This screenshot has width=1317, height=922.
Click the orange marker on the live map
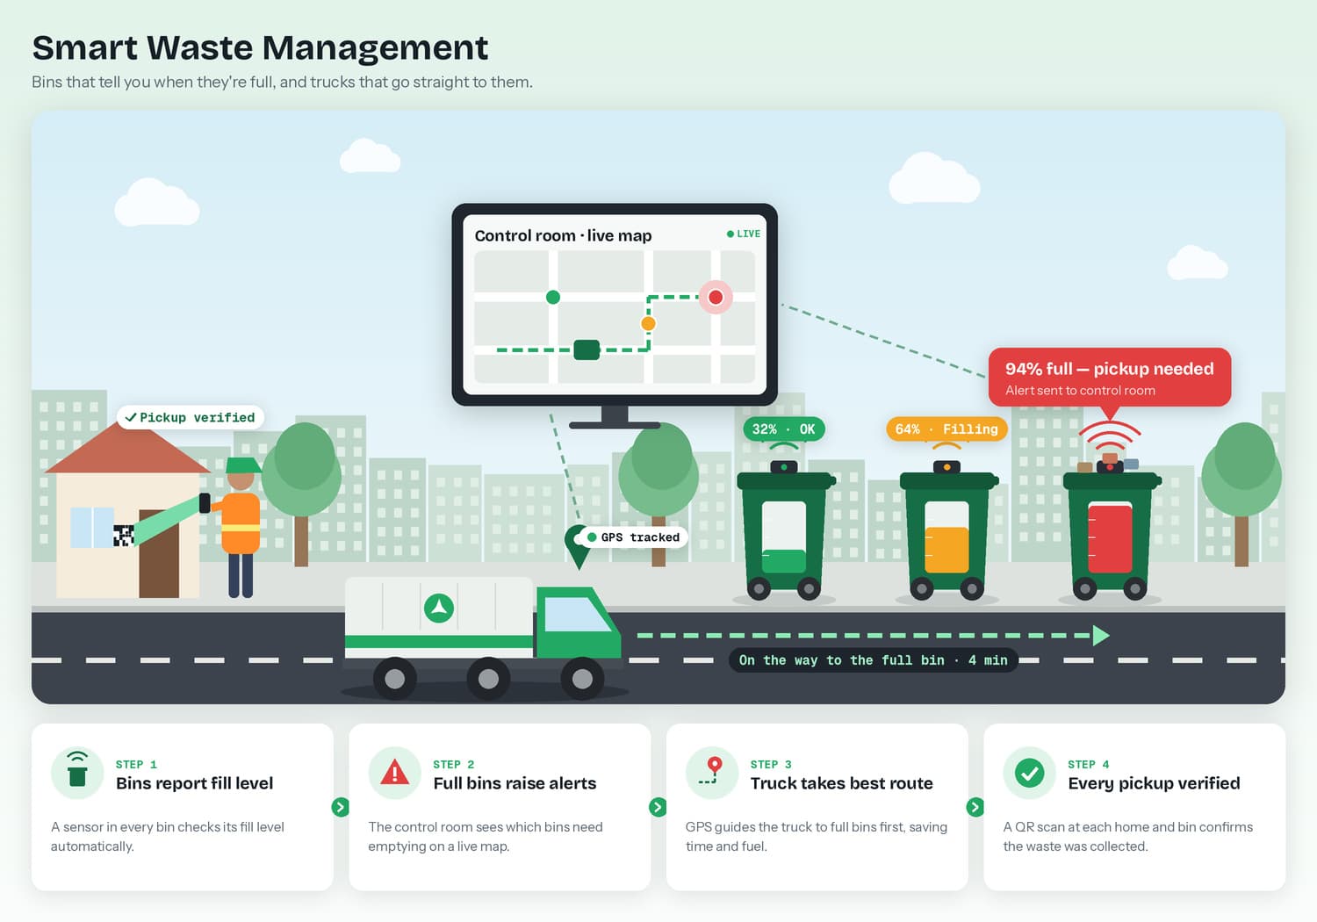(x=648, y=323)
